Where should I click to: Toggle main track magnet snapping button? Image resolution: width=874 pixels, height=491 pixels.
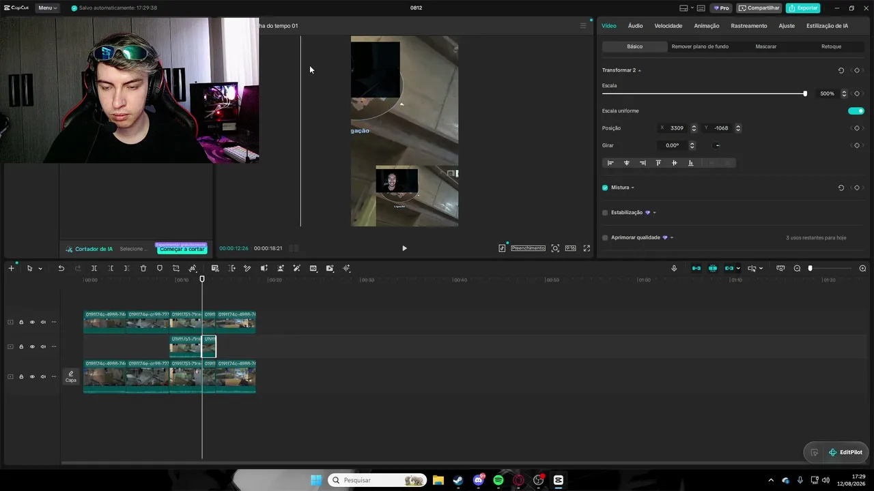[x=696, y=268]
